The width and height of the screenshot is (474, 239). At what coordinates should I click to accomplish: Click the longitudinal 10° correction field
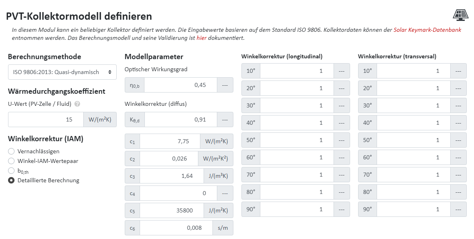click(297, 71)
